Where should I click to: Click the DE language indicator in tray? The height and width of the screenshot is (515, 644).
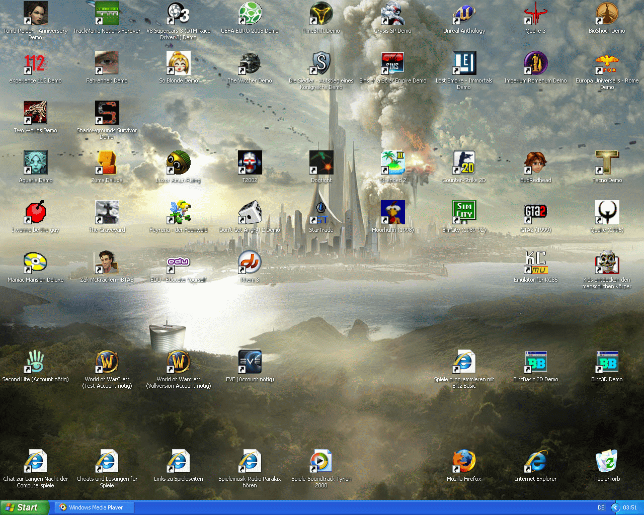pyautogui.click(x=601, y=507)
